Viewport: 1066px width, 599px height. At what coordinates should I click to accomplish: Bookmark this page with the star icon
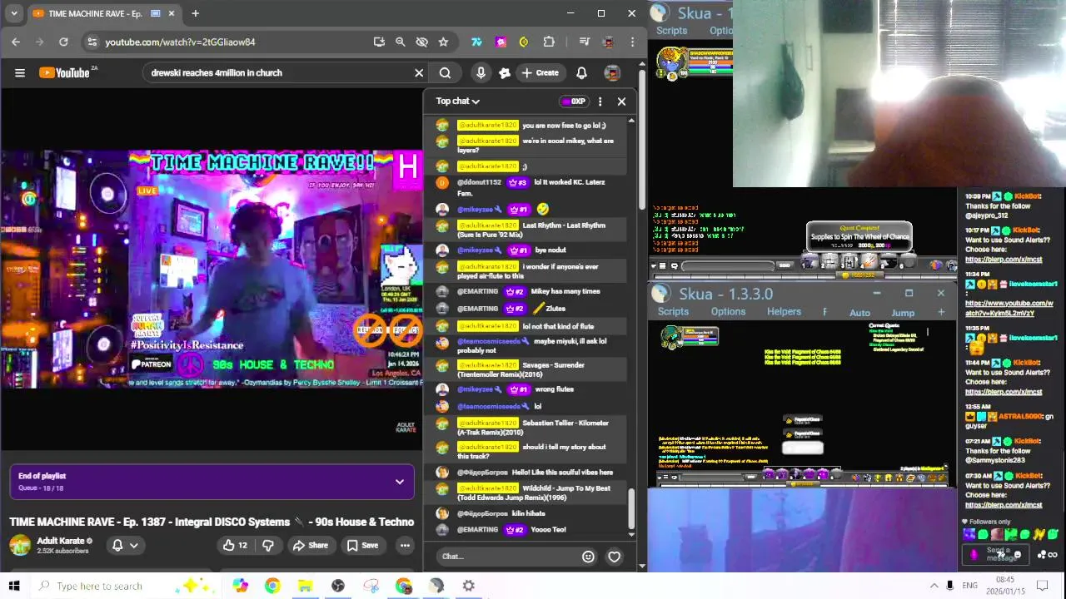(x=443, y=42)
